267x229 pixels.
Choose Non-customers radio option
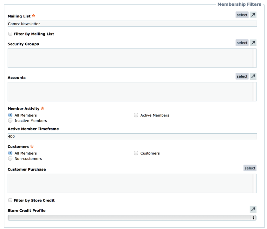(x=10, y=158)
